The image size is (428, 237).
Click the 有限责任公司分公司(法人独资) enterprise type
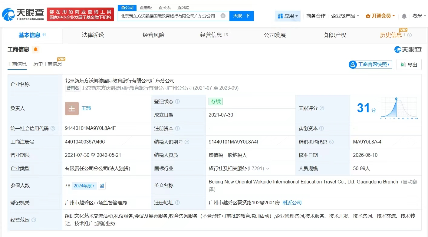pyautogui.click(x=97, y=169)
